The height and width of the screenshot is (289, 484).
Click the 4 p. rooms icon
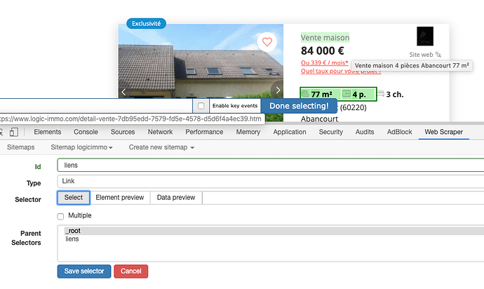coord(347,94)
